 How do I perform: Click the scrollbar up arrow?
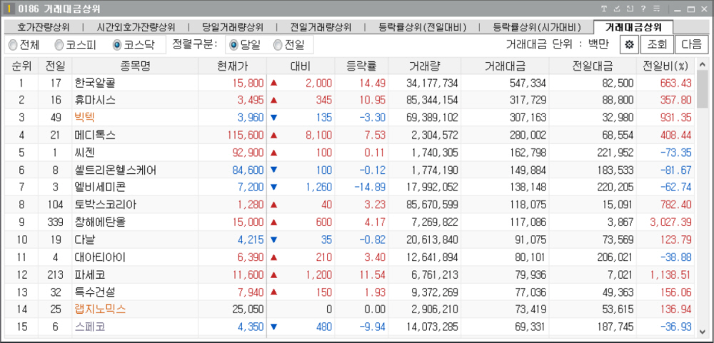coord(703,63)
